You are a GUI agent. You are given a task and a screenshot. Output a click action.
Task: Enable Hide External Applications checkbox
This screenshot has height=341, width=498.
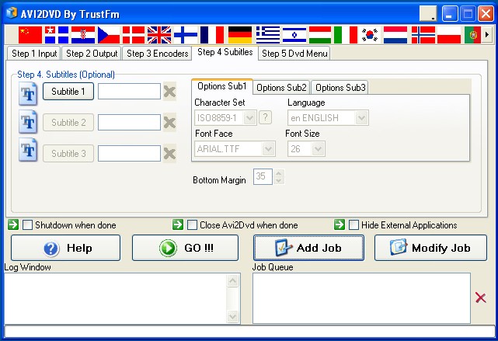point(353,225)
